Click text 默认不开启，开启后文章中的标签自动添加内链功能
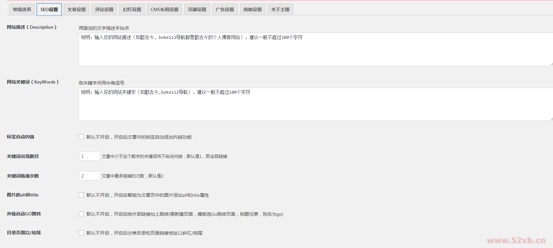This screenshot has height=248, width=553. click(139, 137)
